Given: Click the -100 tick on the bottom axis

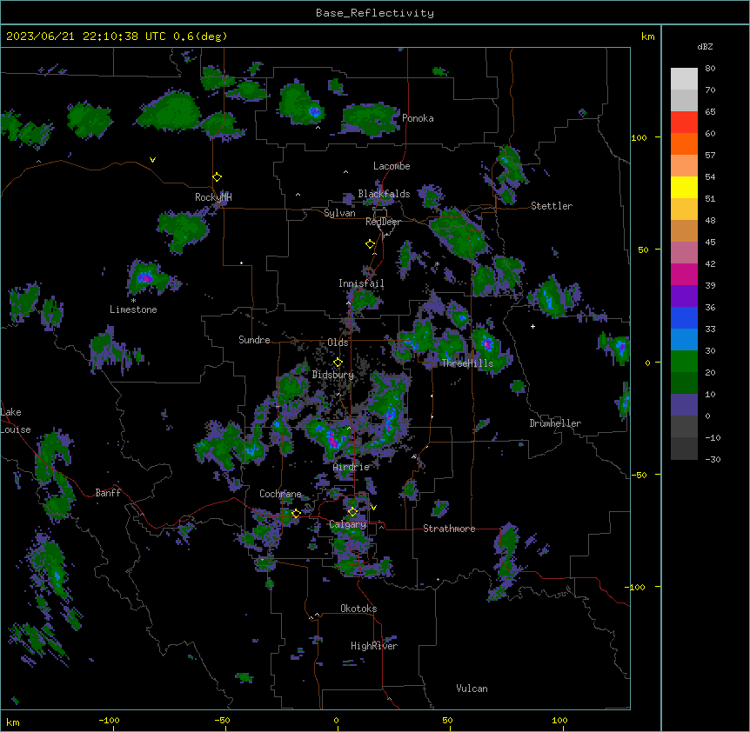Looking at the screenshot, I should 109,720.
